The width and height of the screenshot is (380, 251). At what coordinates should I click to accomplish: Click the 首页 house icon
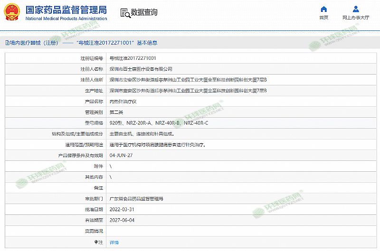[x=323, y=9]
